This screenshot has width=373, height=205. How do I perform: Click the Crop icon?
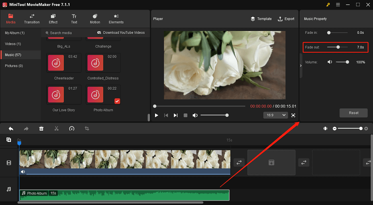click(x=87, y=129)
